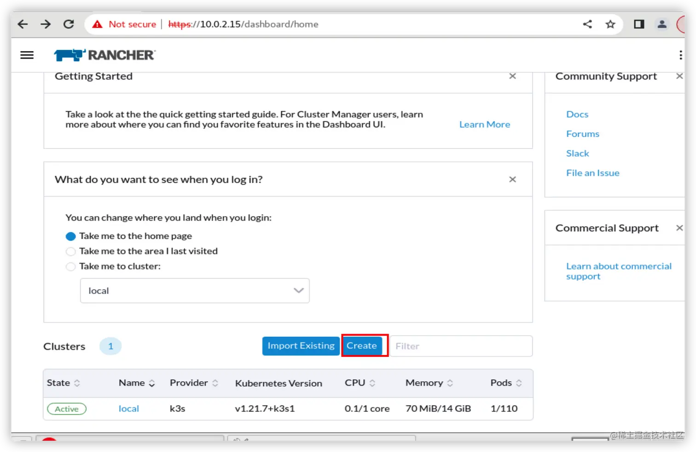The image size is (696, 452).
Task: Open the browser profile icon
Action: (x=662, y=24)
